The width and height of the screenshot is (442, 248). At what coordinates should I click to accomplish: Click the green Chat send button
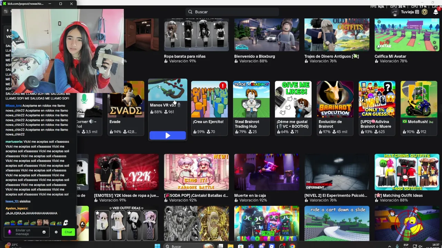(x=68, y=232)
